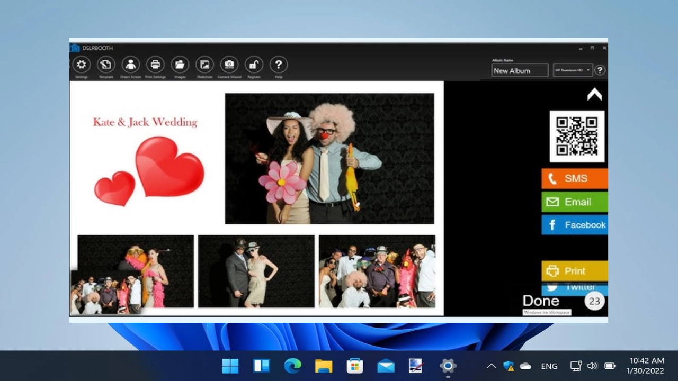Open Print Settings from the toolbar

pos(155,65)
